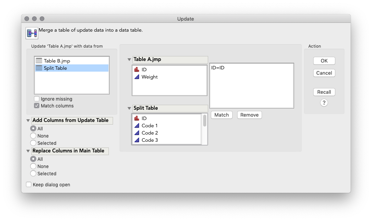Collapse the Split Table column list
The width and height of the screenshot is (372, 221).
click(x=129, y=108)
